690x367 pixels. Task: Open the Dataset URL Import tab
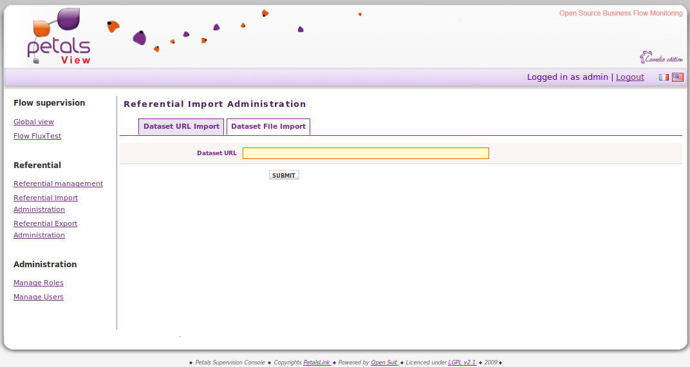(x=181, y=127)
